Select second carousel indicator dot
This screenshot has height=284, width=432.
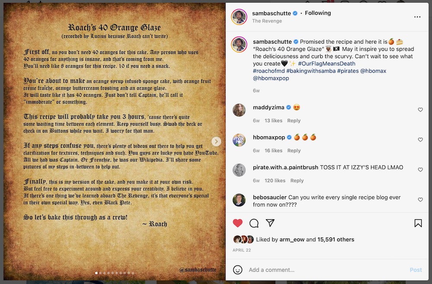[100, 273]
